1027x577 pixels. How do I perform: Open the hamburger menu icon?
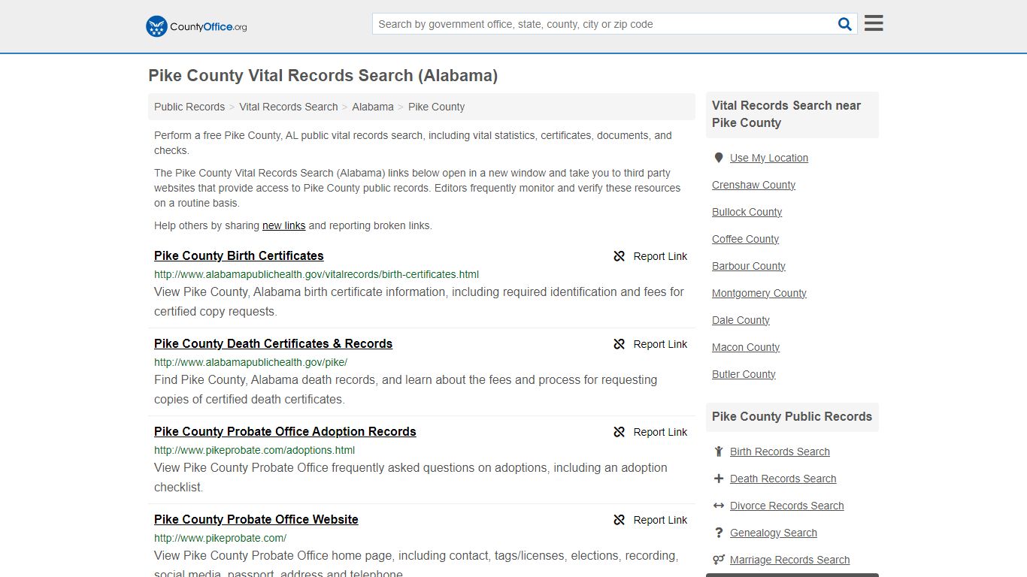pos(874,23)
